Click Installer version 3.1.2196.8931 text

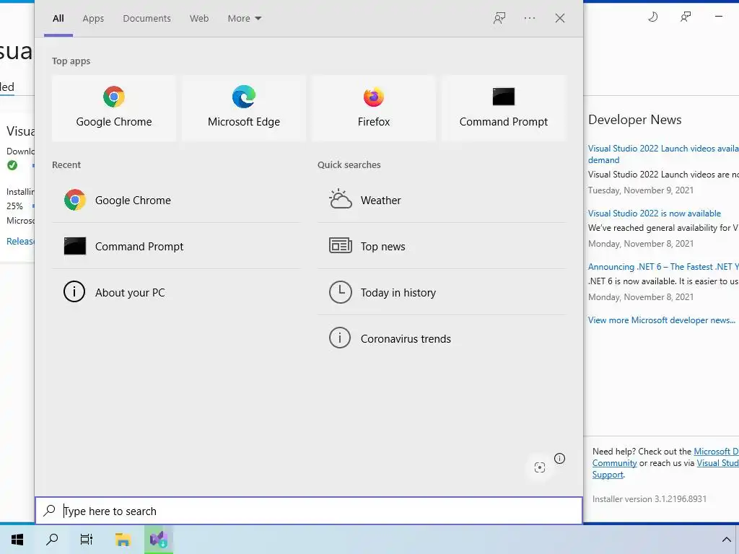(649, 499)
